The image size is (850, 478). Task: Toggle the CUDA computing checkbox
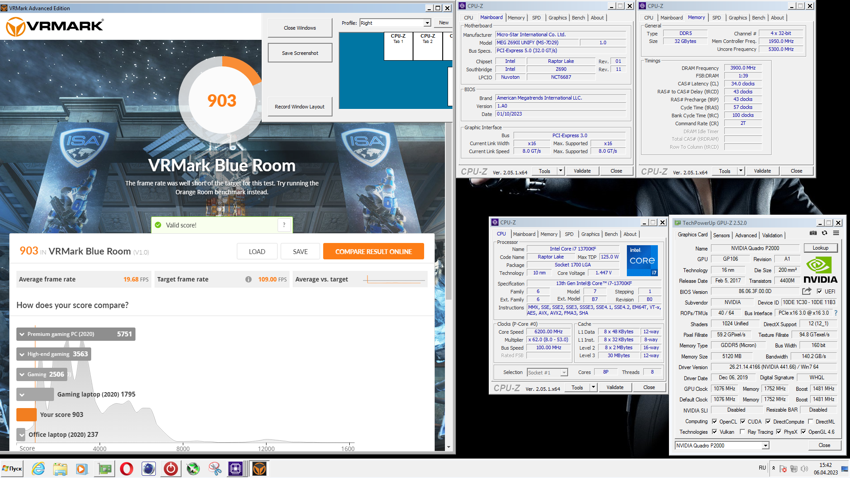point(743,421)
